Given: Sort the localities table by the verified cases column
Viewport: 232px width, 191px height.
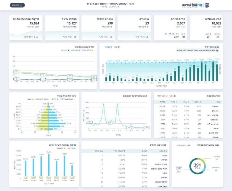Looking at the screenshot, I should click(197, 102).
